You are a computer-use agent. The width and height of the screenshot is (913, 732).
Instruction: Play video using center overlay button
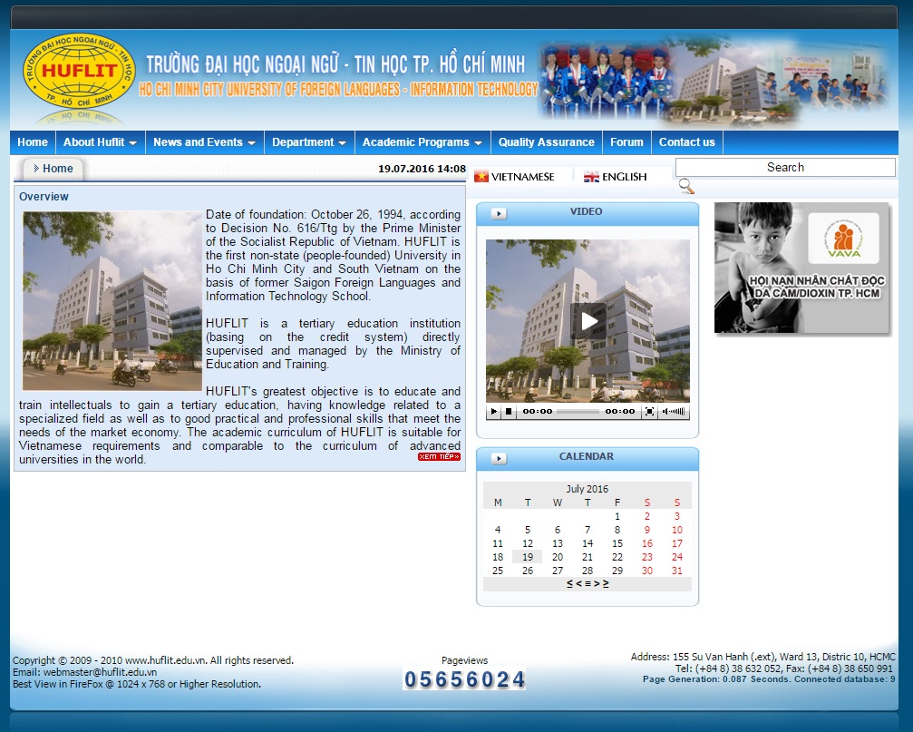pyautogui.click(x=588, y=321)
